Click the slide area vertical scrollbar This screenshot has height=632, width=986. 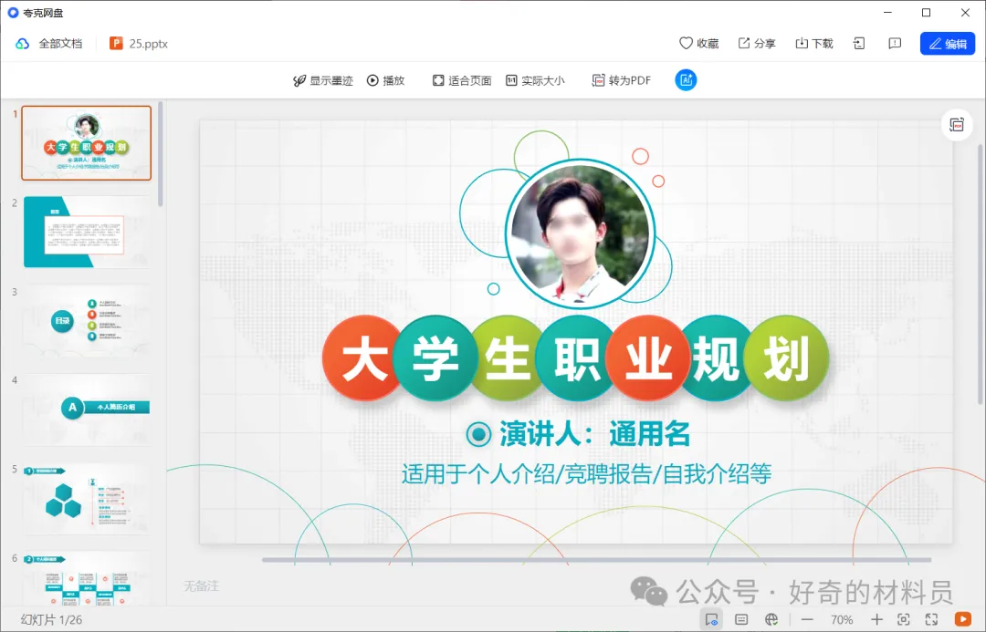pos(981,274)
